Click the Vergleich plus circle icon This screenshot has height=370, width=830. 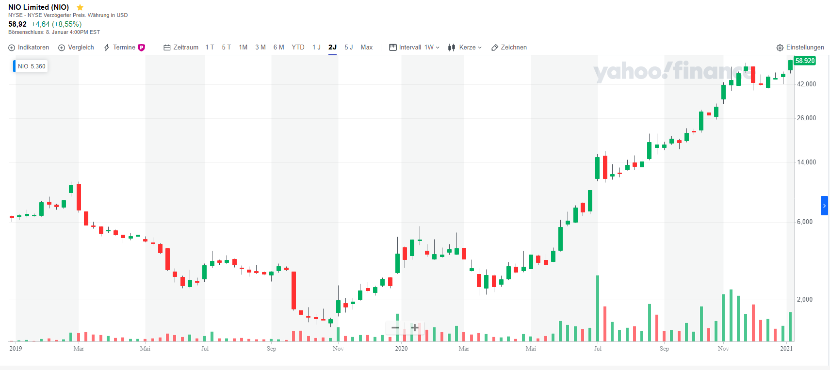(62, 48)
